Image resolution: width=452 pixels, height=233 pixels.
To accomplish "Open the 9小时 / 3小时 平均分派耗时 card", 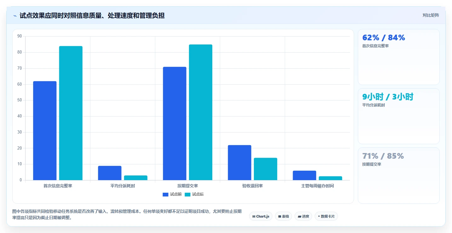I will [x=399, y=116].
